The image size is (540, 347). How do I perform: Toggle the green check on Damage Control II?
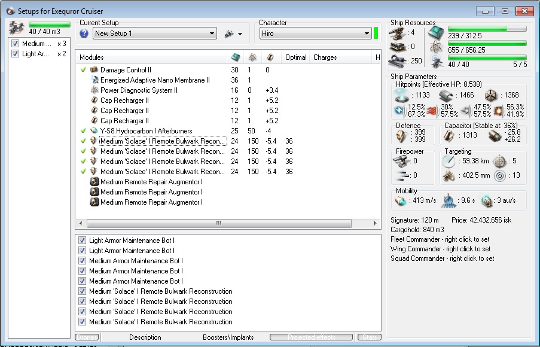point(83,69)
